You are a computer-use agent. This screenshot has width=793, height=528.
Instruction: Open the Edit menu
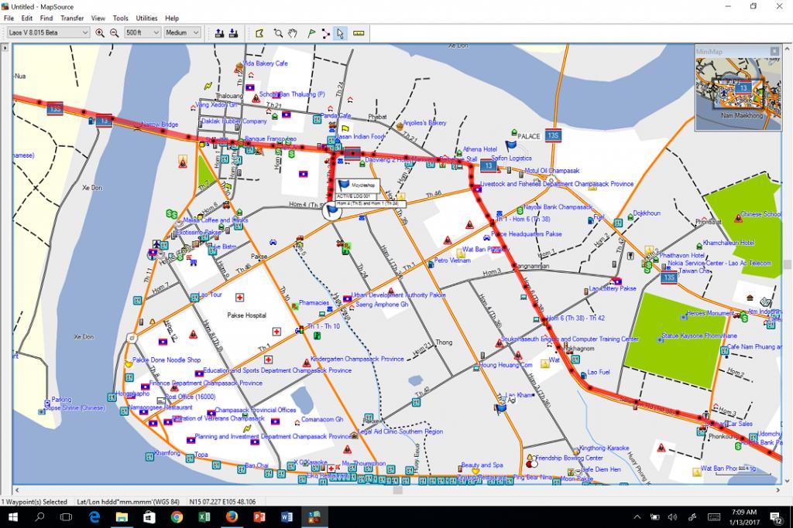27,19
